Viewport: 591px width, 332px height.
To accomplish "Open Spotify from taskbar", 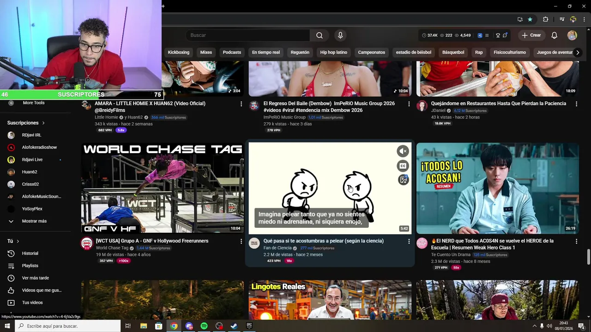I will [204, 326].
